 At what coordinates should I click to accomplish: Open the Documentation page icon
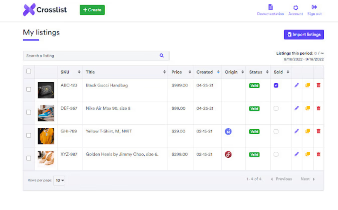(x=270, y=7)
